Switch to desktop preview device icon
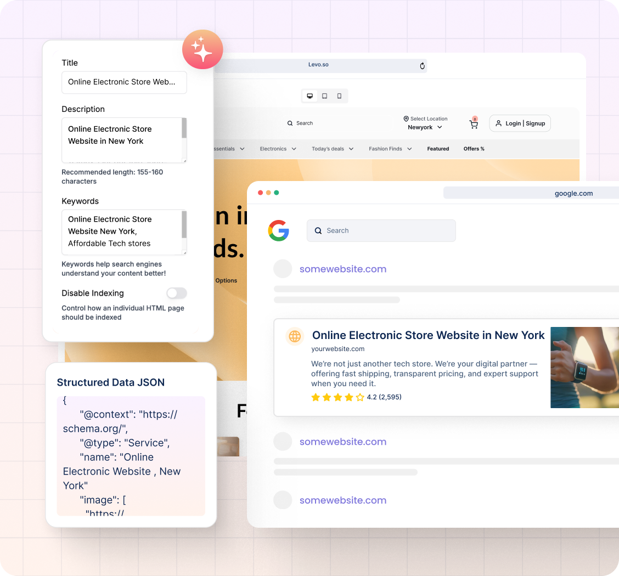Viewport: 619px width, 576px height. (x=309, y=96)
